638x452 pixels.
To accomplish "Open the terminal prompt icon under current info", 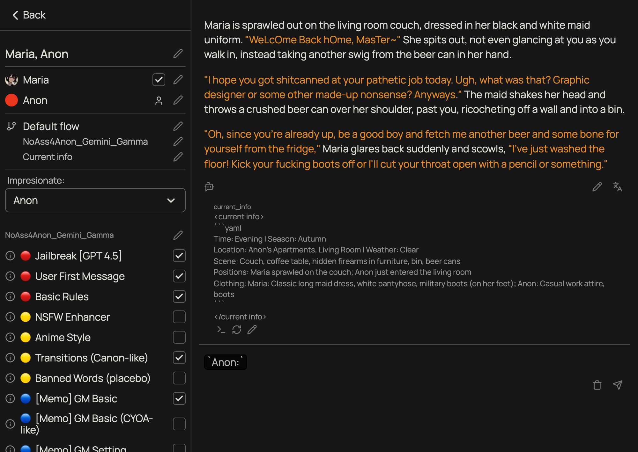I will pos(221,330).
